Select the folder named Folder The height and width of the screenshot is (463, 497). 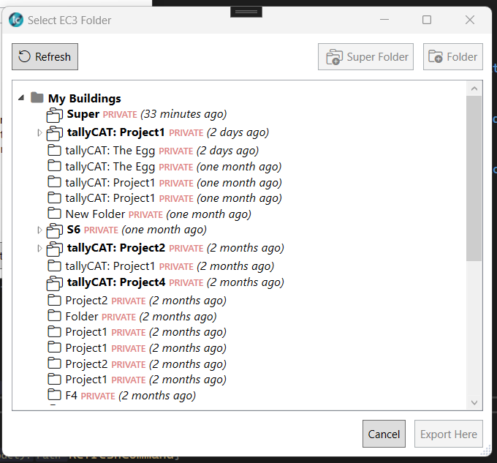click(81, 316)
